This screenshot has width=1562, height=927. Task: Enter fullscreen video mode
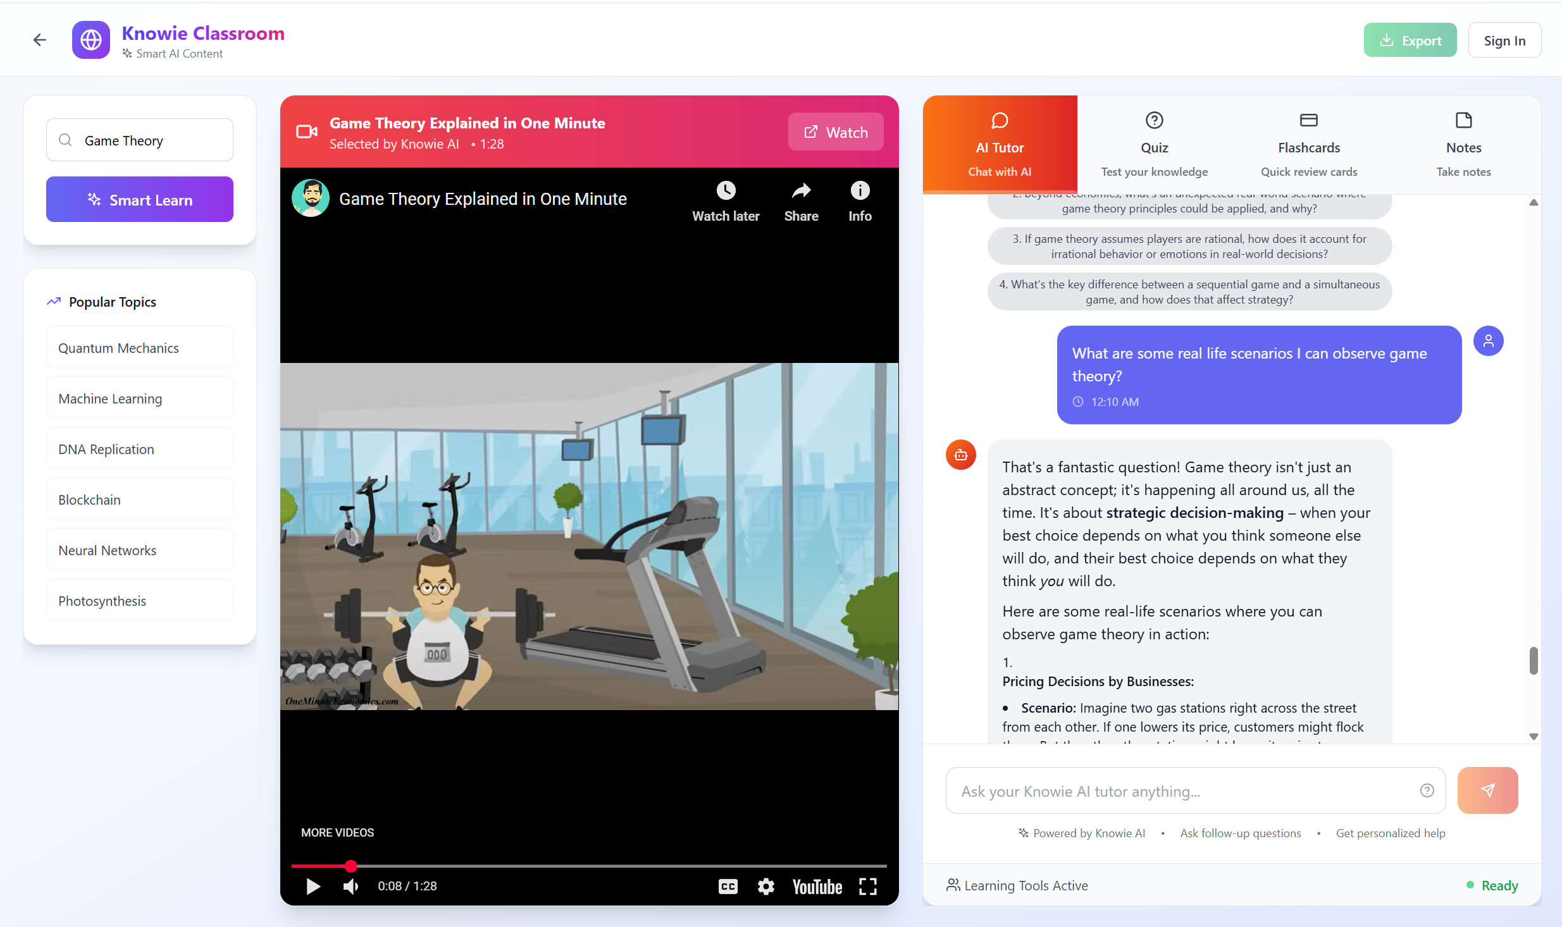point(868,886)
